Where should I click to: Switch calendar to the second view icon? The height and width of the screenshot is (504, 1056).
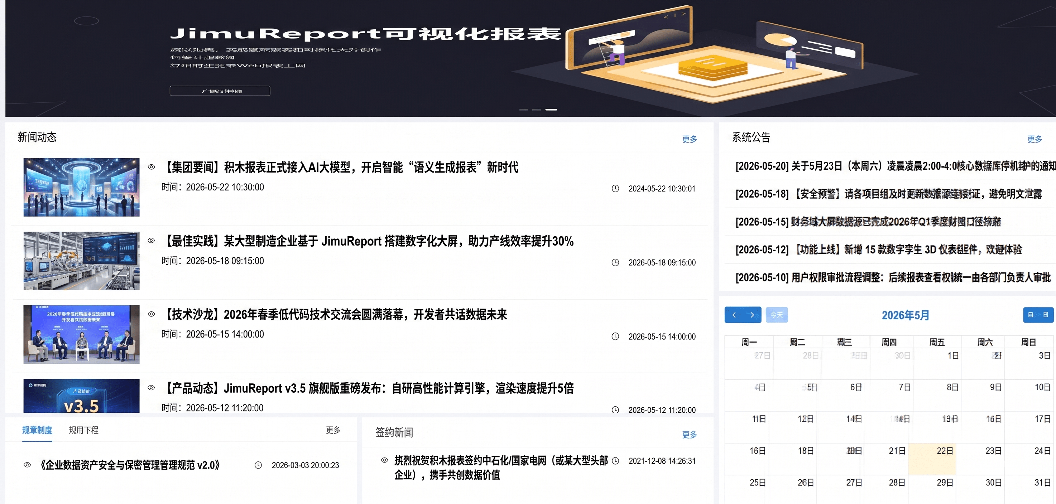click(x=1046, y=315)
